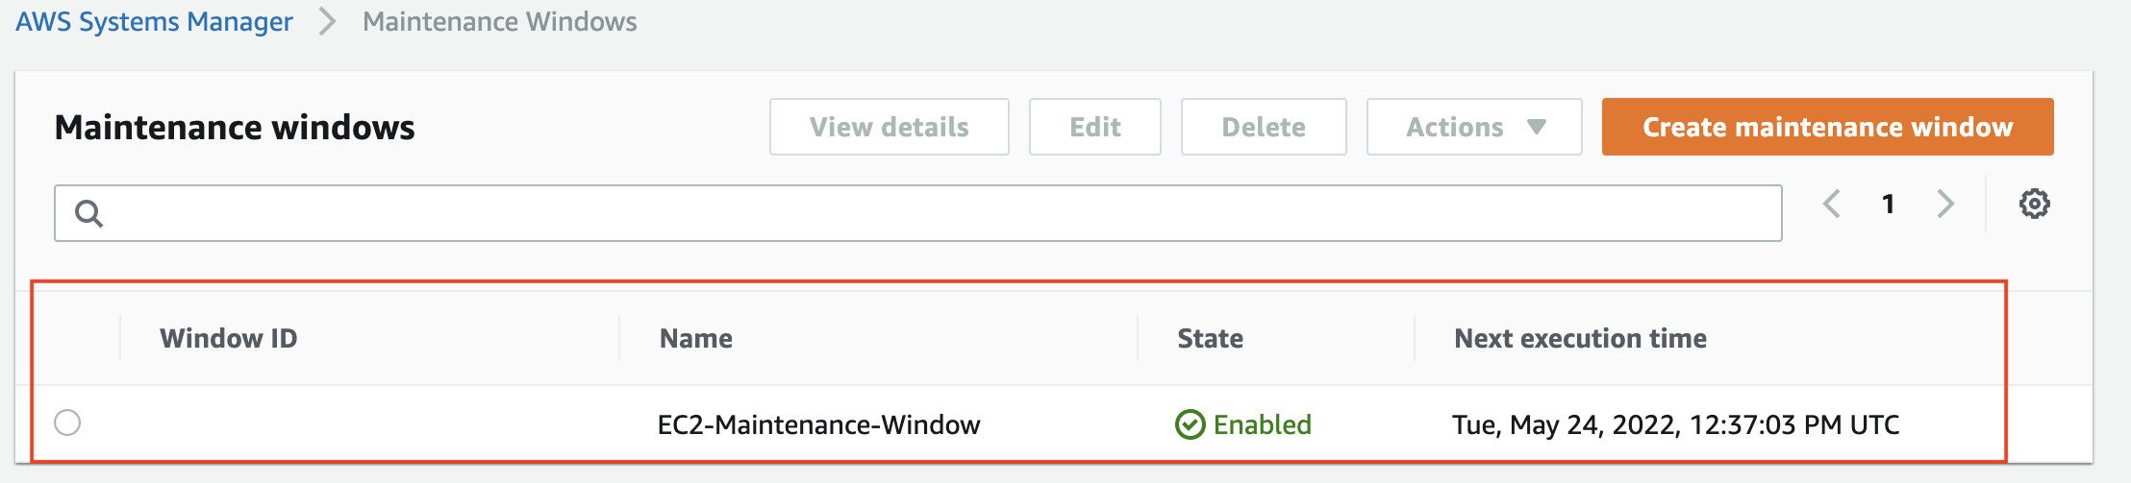Click the green Enabled checkmark icon
The height and width of the screenshot is (483, 2131).
[1190, 424]
